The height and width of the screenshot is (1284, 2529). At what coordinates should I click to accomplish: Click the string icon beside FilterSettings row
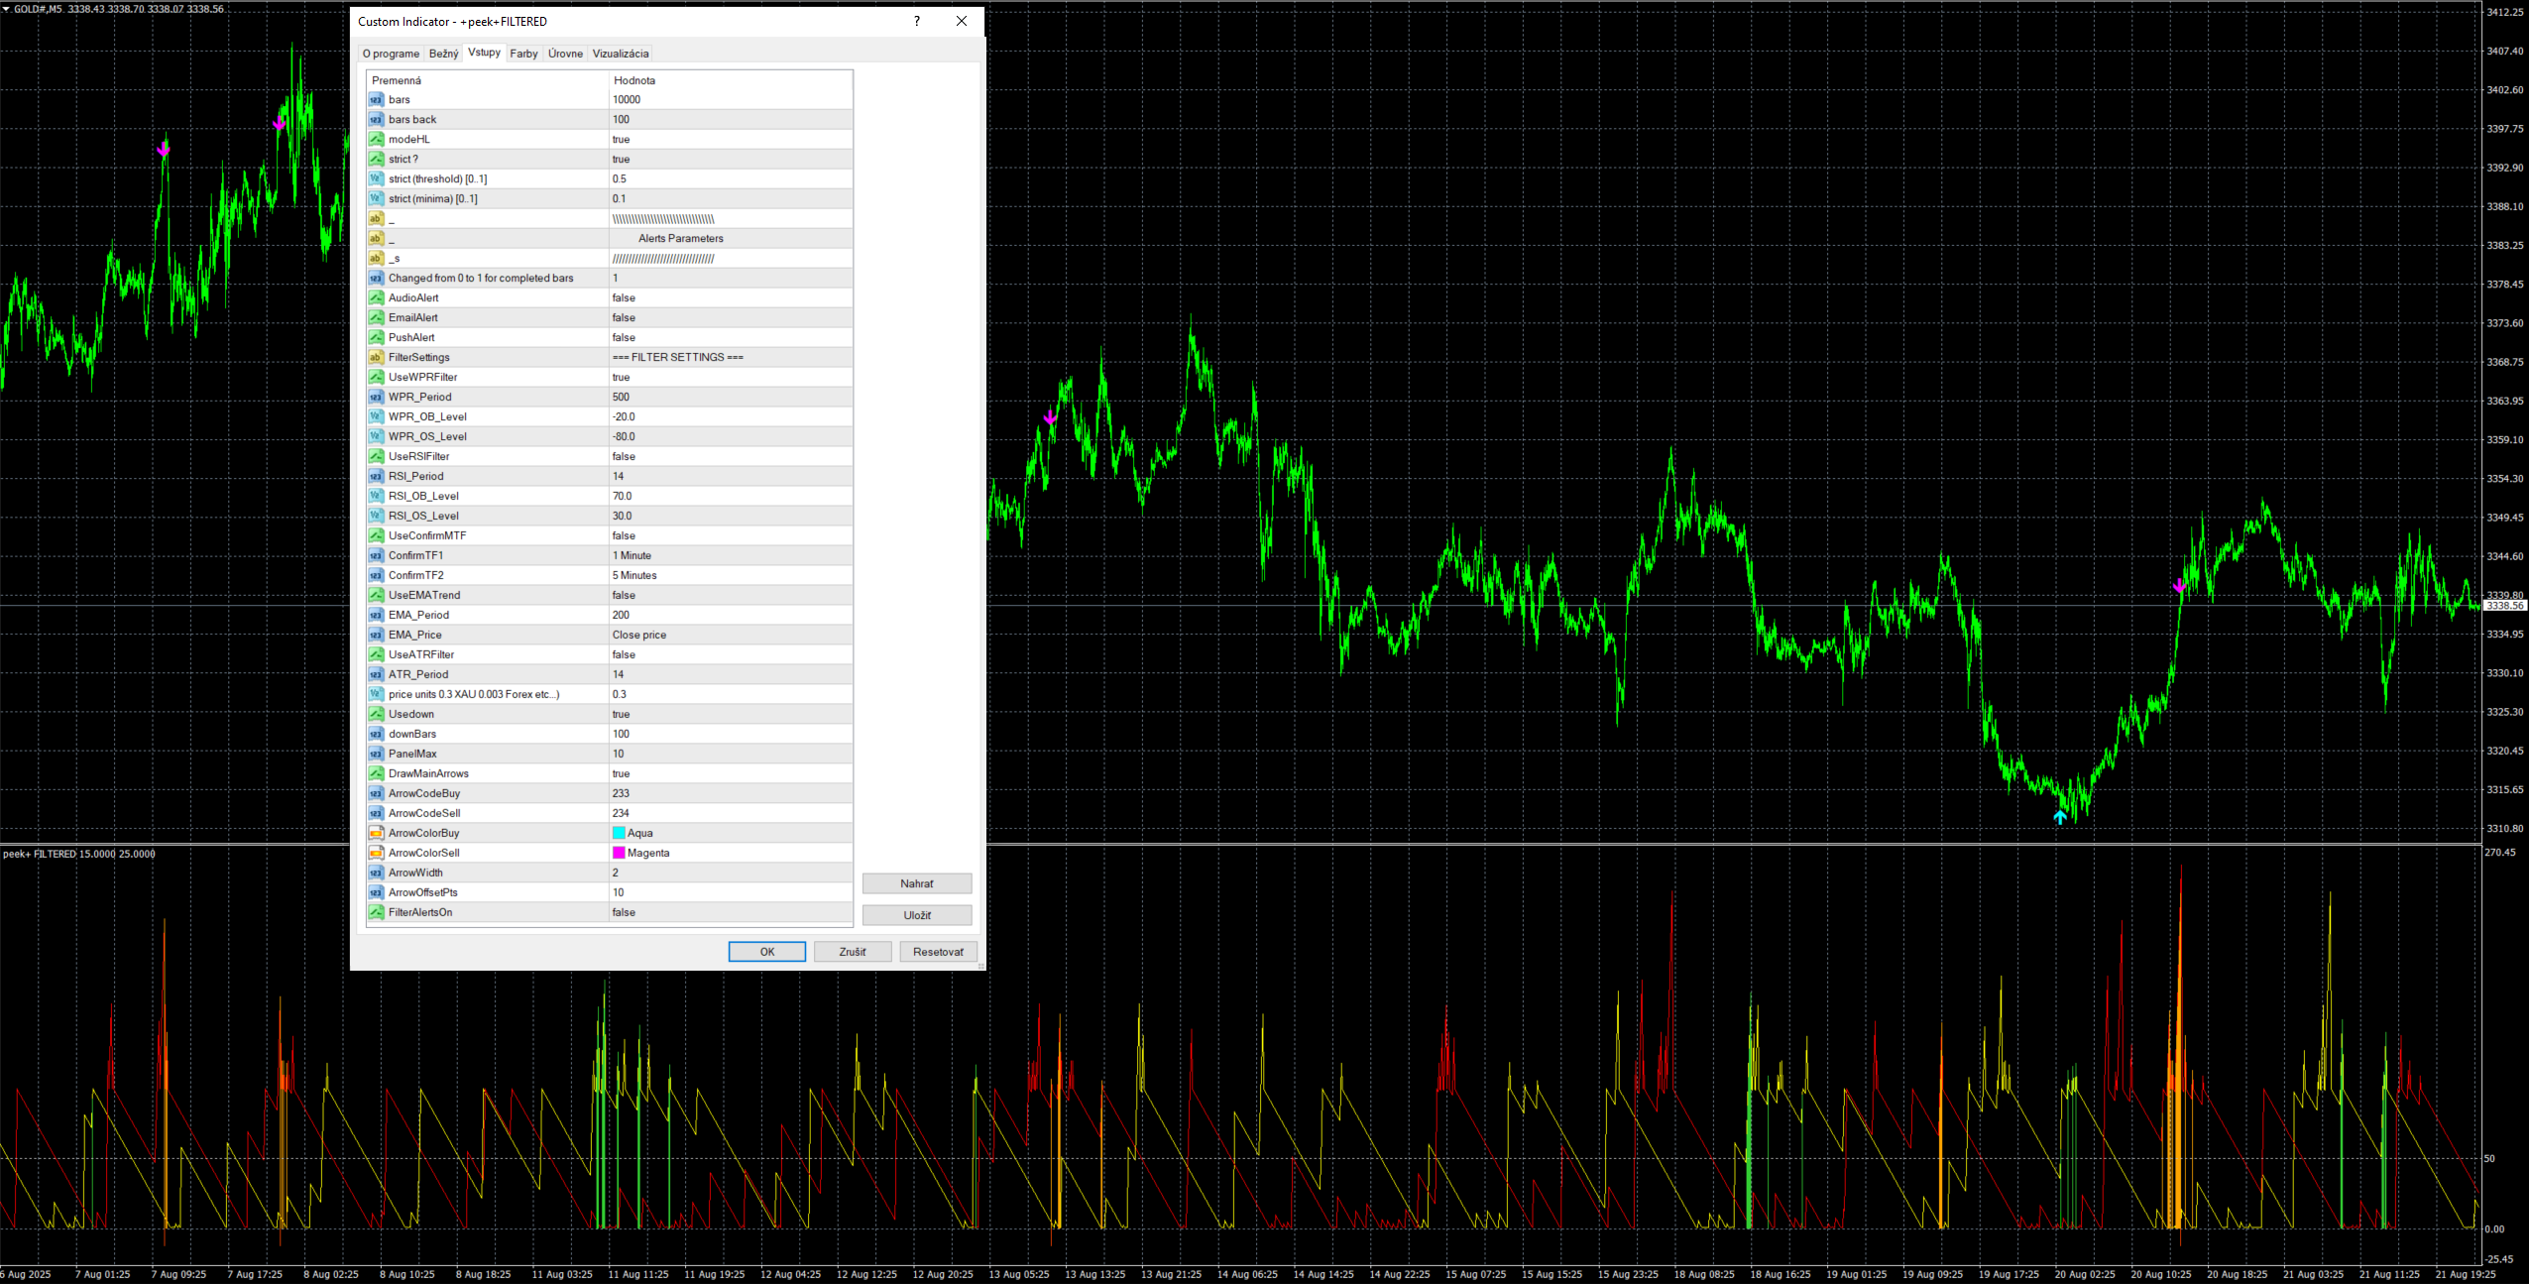[x=376, y=357]
